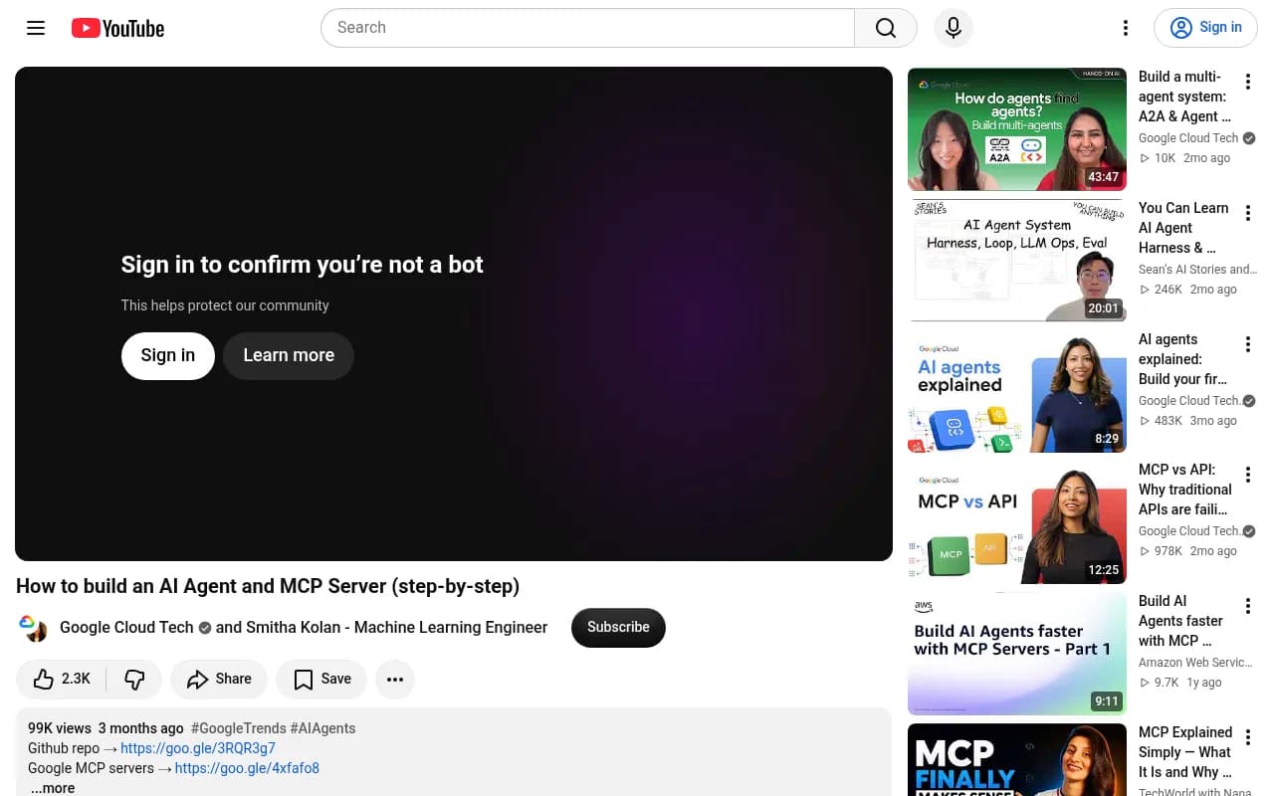Open options for 'MCP Explained Simply' video

tap(1247, 737)
